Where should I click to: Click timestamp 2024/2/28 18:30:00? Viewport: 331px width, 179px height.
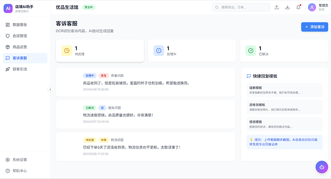coord(95,89)
